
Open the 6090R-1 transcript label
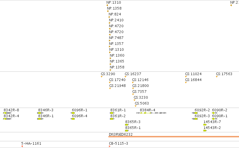[x=220, y=116]
